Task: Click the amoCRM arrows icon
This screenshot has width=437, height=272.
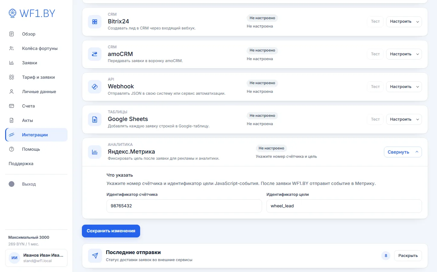Action: (95, 54)
